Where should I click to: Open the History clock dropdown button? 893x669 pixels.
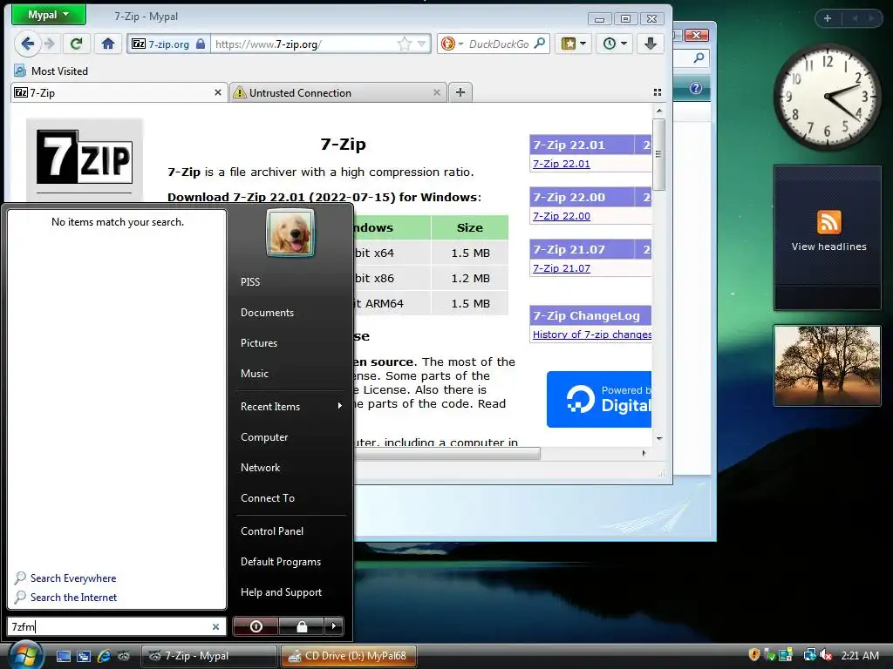click(615, 44)
